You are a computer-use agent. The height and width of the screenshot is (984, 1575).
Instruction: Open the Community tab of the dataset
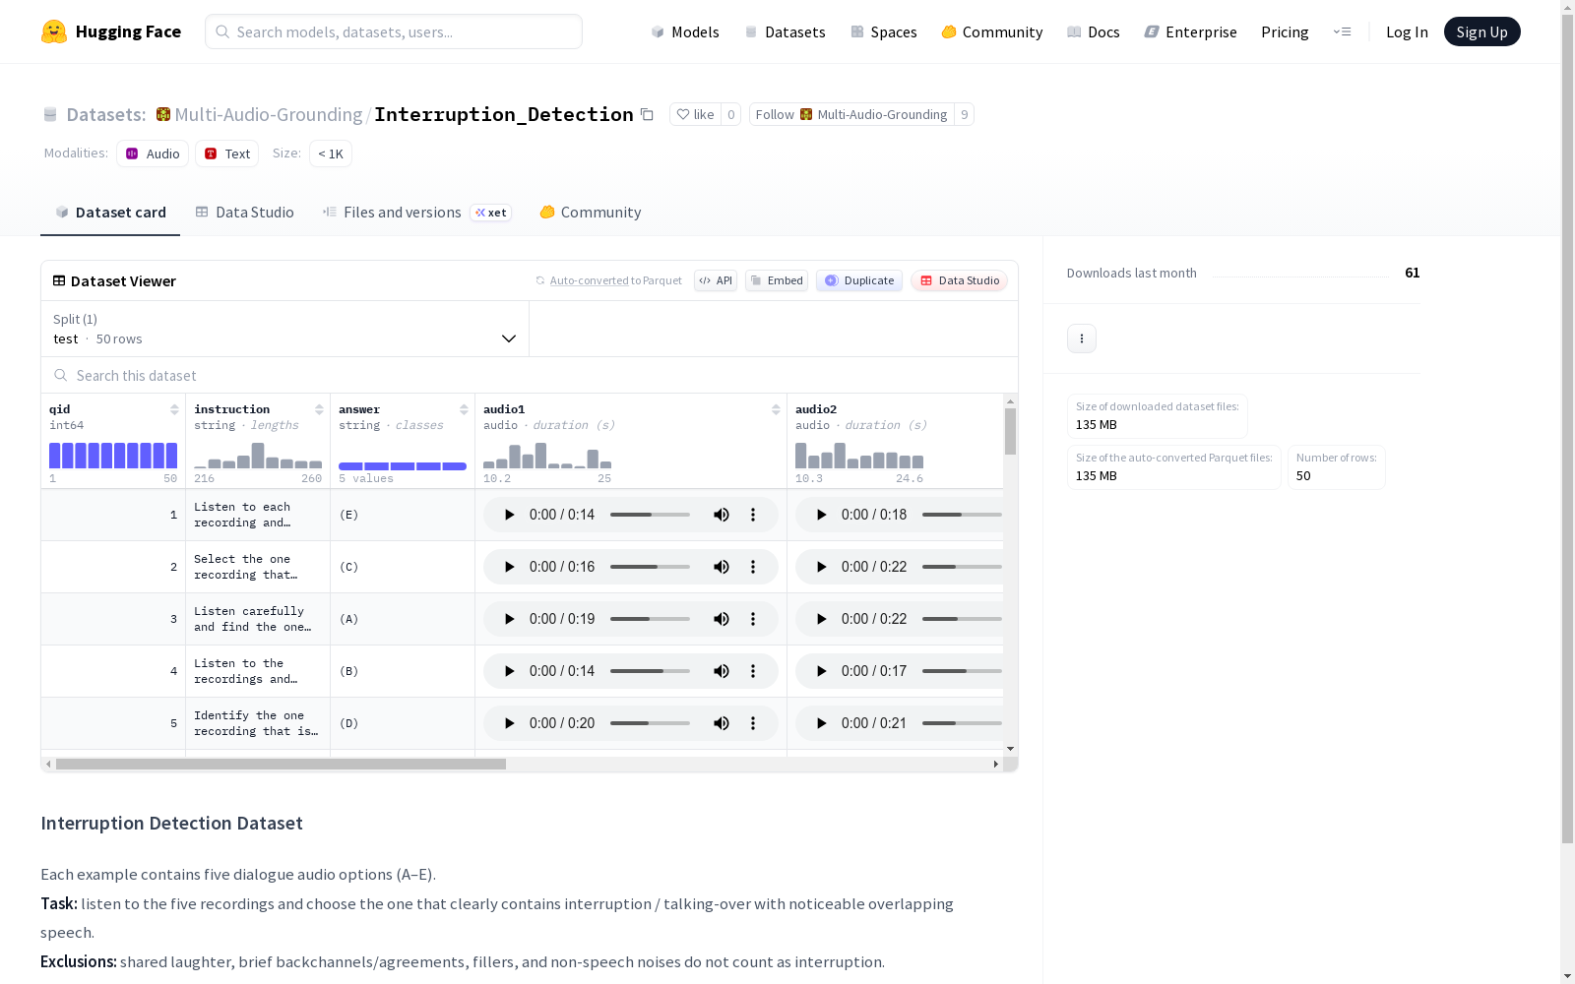[591, 213]
